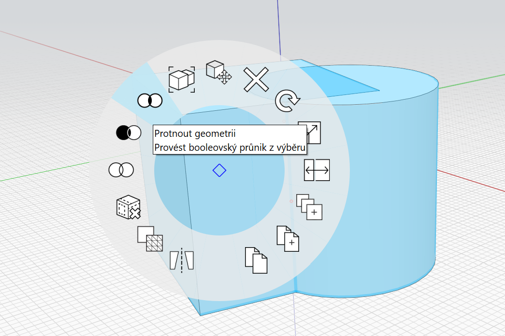
Task: Click the Group icon with bracketed cubes
Action: 182,78
